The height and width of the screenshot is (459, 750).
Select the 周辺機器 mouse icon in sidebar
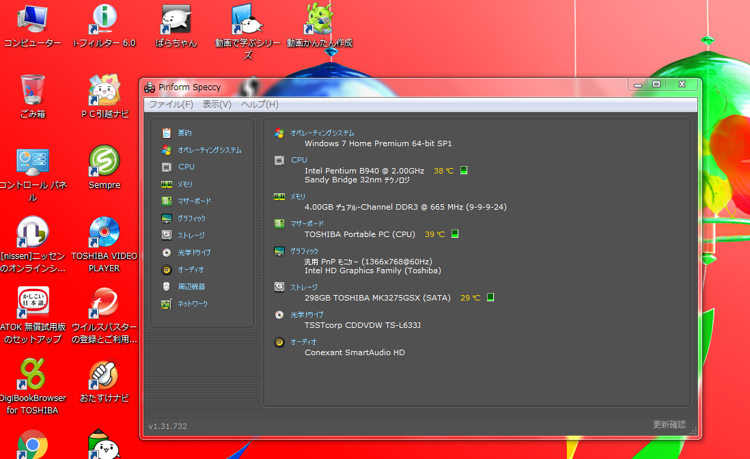(x=167, y=286)
